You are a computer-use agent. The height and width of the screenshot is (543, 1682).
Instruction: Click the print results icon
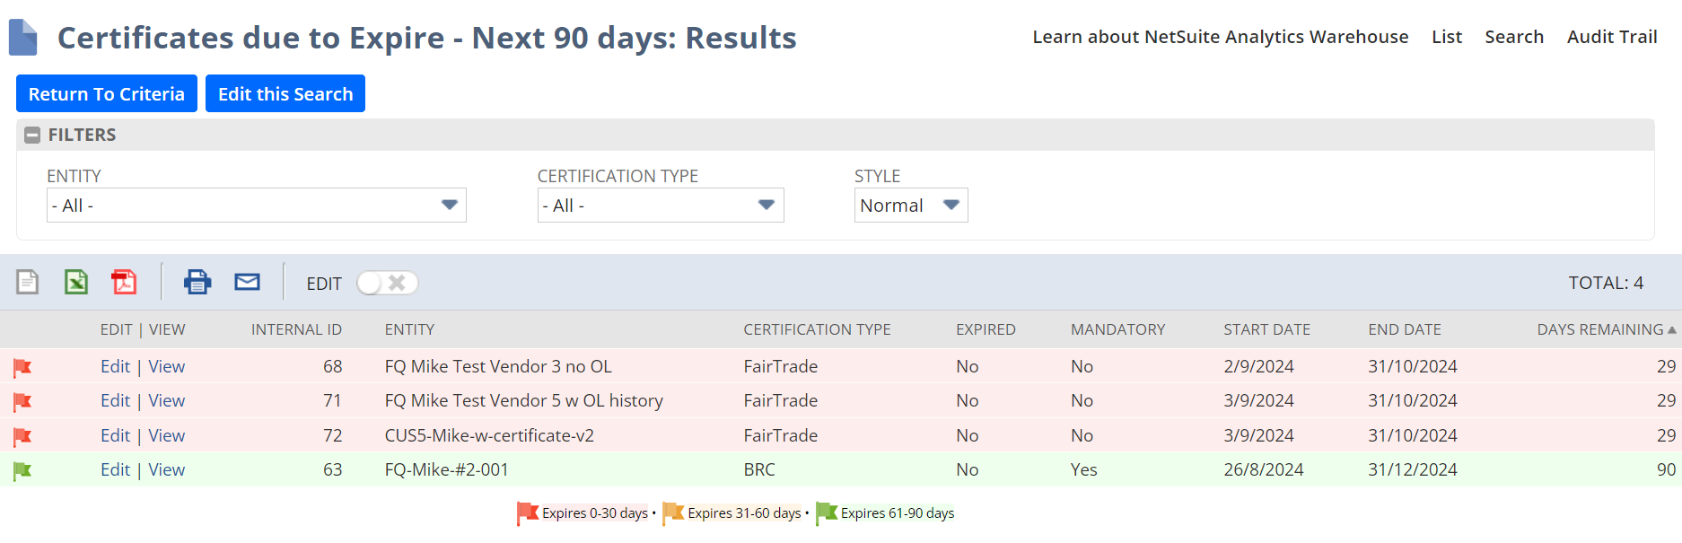(x=197, y=282)
